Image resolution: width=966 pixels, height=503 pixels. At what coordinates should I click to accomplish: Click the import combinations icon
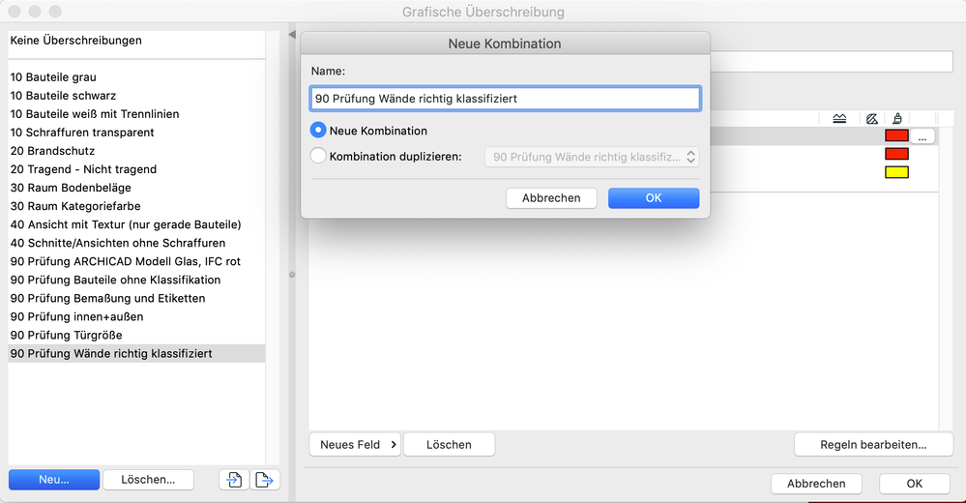pyautogui.click(x=234, y=480)
